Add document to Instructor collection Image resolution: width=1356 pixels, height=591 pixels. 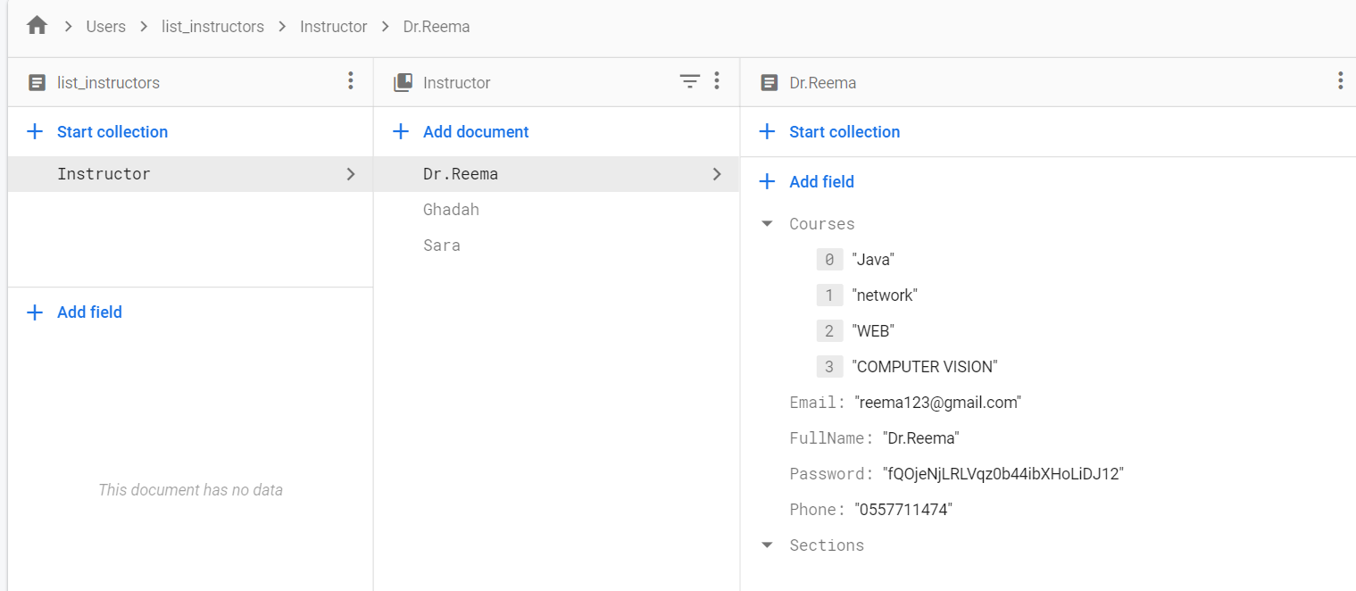(x=476, y=131)
